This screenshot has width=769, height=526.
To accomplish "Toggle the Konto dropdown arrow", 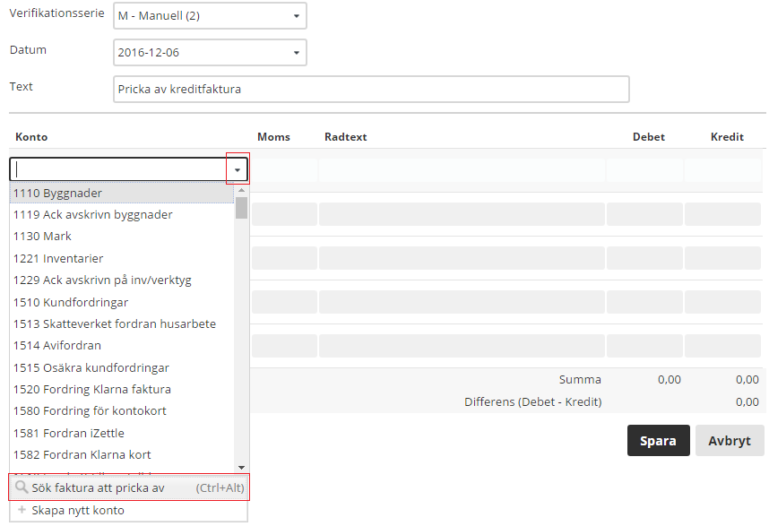I will [x=238, y=169].
